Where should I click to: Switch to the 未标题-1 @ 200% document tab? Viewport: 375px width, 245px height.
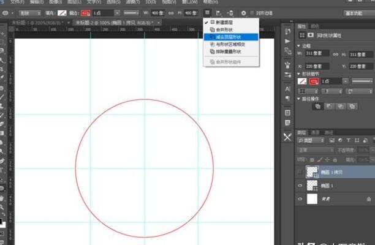coord(37,23)
